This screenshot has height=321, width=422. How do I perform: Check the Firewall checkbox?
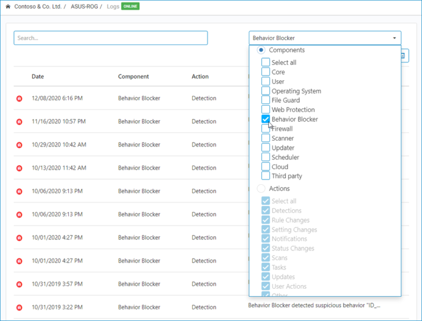[266, 129]
